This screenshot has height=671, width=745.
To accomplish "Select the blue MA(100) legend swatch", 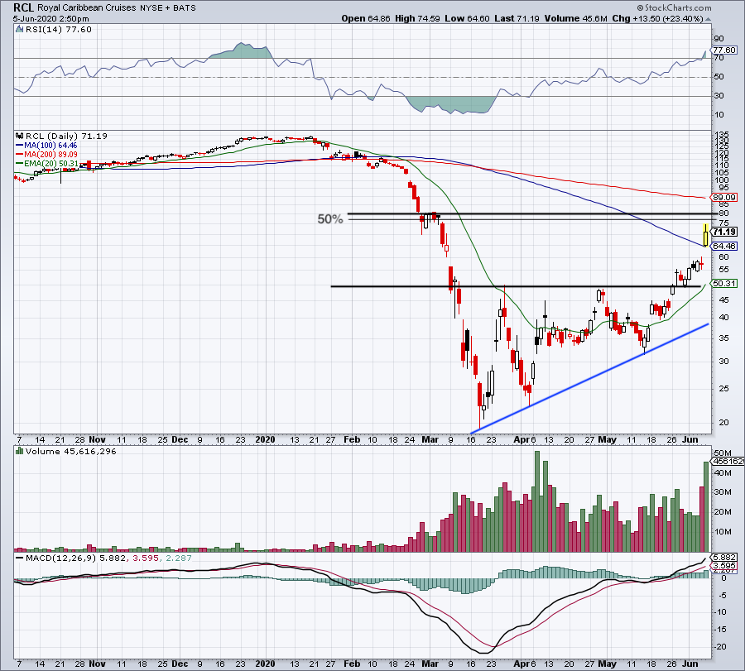I will (19, 146).
